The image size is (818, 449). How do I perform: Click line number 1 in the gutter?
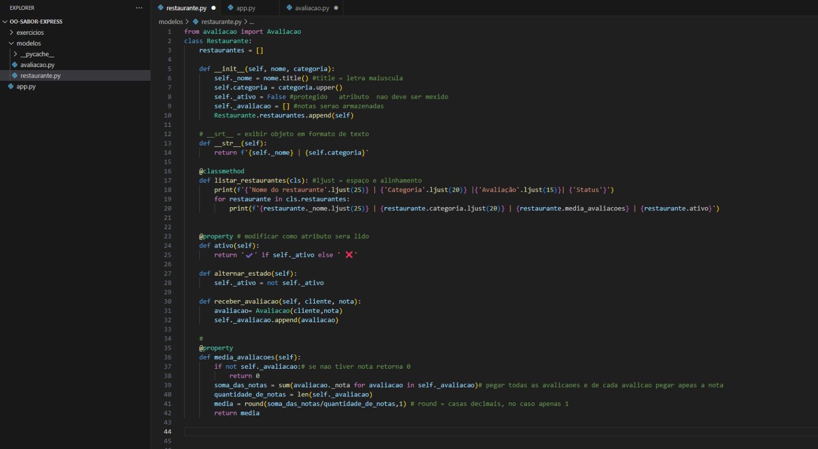[x=169, y=32]
